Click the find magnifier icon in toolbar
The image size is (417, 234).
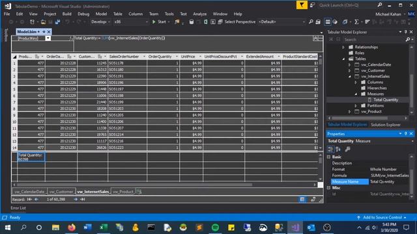coord(311,21)
